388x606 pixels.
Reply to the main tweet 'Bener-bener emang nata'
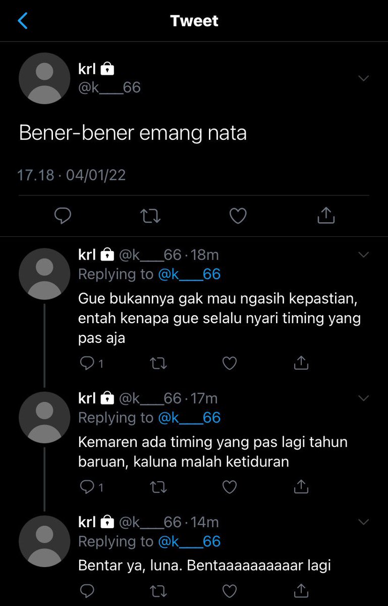tap(62, 216)
